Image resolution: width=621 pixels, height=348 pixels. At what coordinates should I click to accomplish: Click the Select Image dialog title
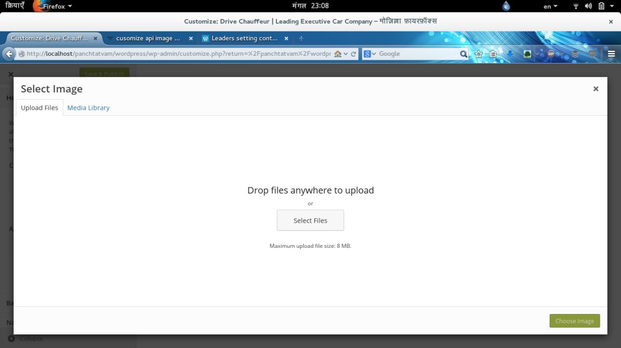(x=52, y=89)
